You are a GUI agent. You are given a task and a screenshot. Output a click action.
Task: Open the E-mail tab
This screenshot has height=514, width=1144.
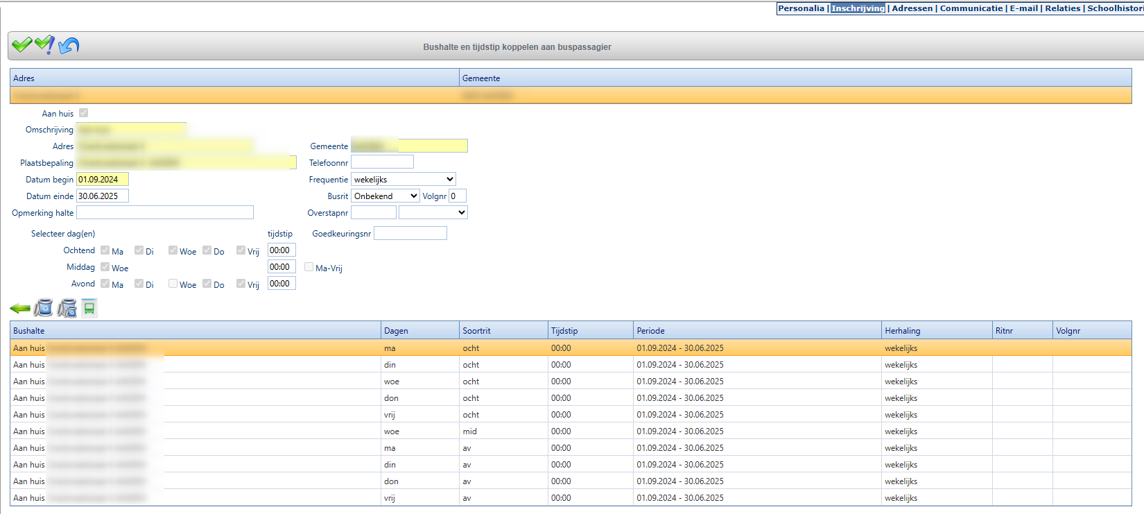(x=1023, y=8)
